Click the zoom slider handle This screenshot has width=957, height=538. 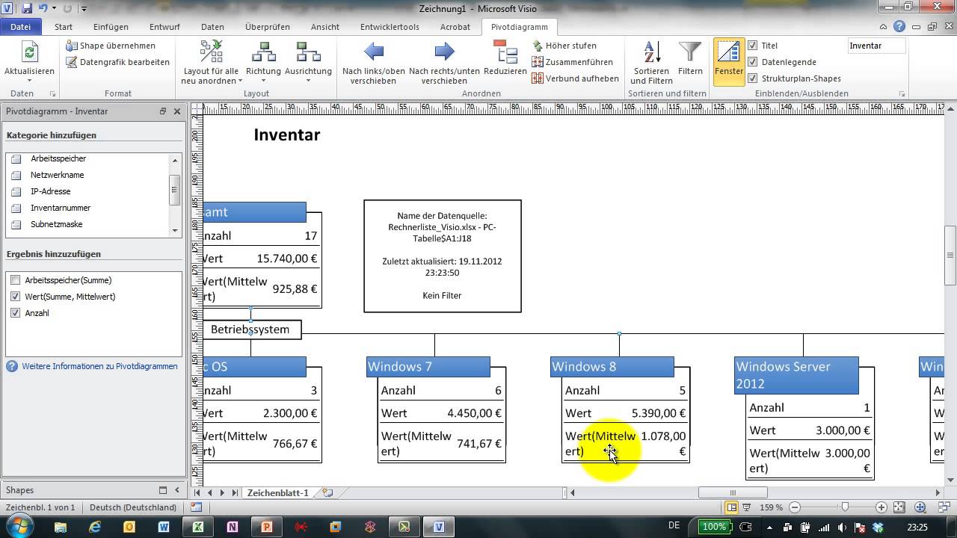tap(845, 507)
